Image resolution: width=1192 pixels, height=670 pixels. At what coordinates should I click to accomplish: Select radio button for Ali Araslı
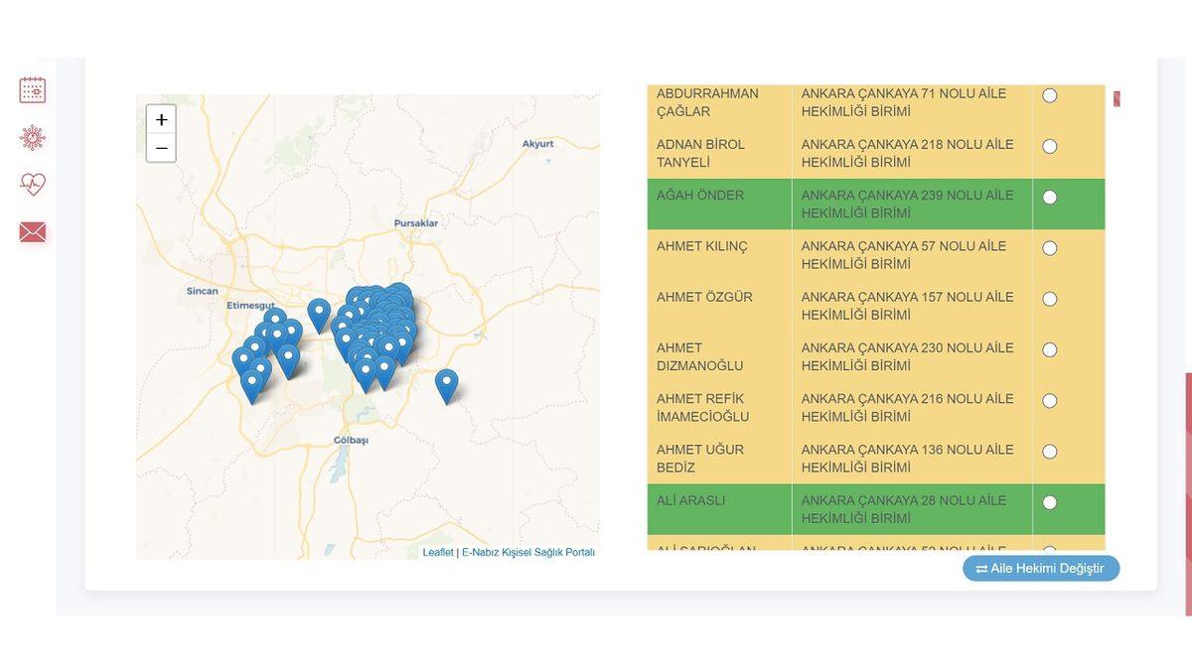pyautogui.click(x=1049, y=502)
